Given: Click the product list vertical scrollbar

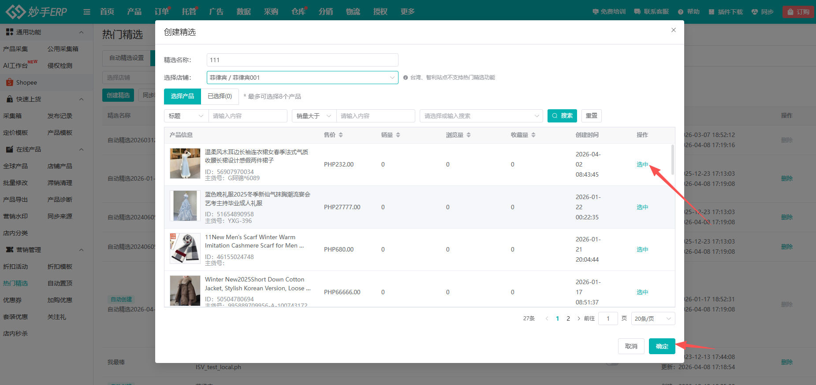Looking at the screenshot, I should 672,159.
